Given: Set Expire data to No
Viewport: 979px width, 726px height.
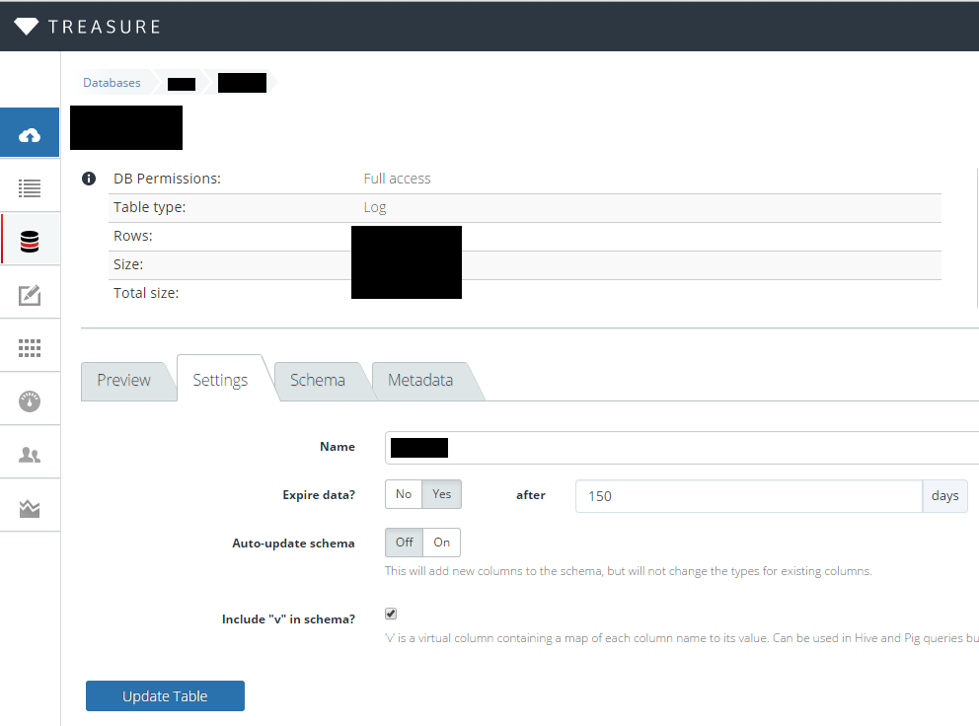Looking at the screenshot, I should pos(404,494).
